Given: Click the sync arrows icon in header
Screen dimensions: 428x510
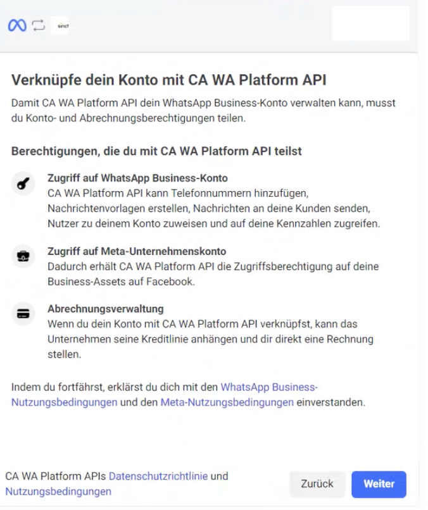Looking at the screenshot, I should pyautogui.click(x=39, y=25).
